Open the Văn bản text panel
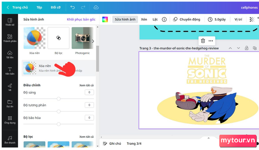The height and width of the screenshot is (150, 259). pos(10,71)
